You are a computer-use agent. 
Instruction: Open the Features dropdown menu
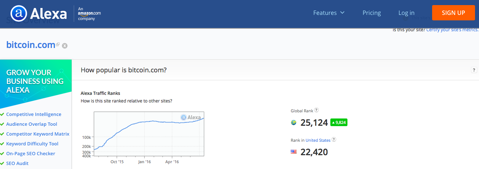(x=329, y=13)
